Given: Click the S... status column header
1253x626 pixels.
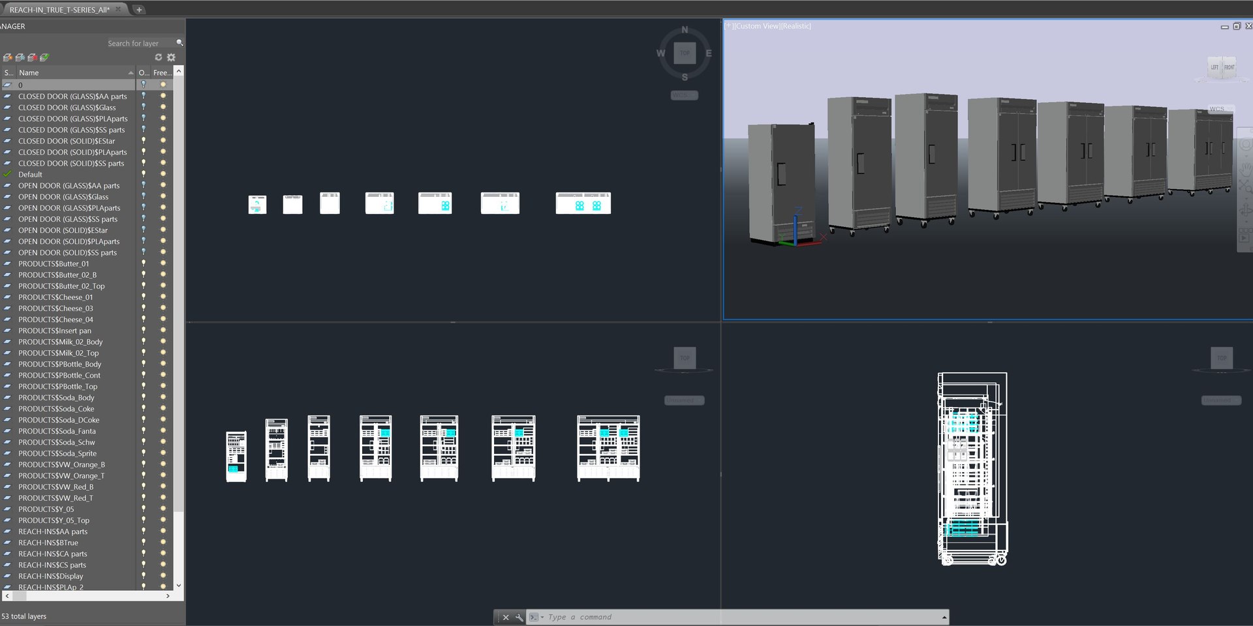Looking at the screenshot, I should point(8,72).
